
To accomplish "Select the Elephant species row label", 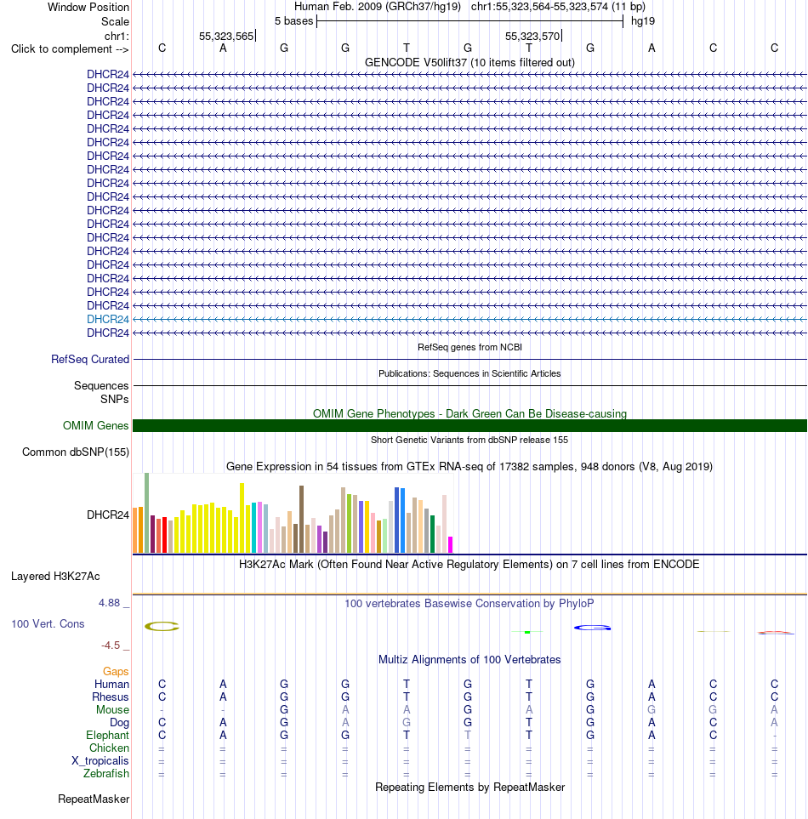I will pos(107,736).
